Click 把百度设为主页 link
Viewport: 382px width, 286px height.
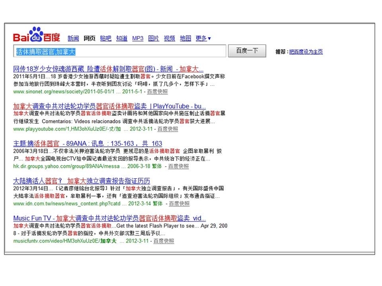[x=306, y=51]
